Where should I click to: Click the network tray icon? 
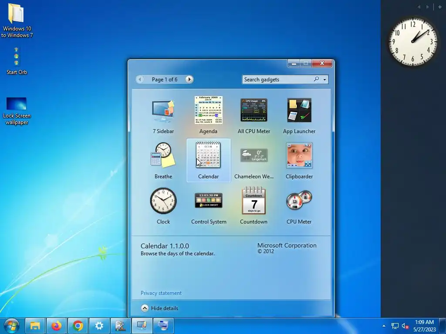395,326
